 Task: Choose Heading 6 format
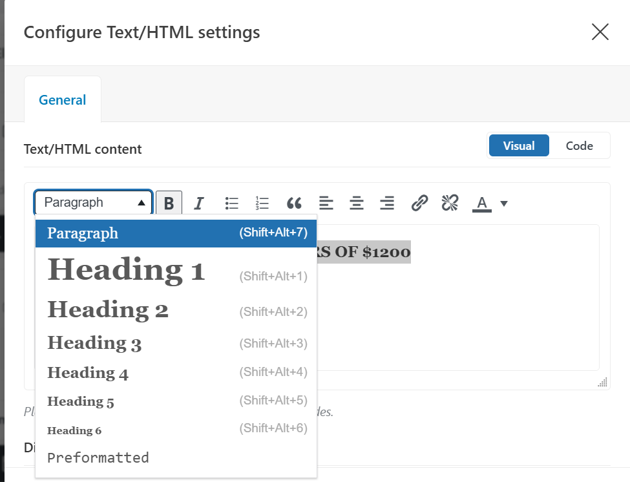(x=176, y=430)
